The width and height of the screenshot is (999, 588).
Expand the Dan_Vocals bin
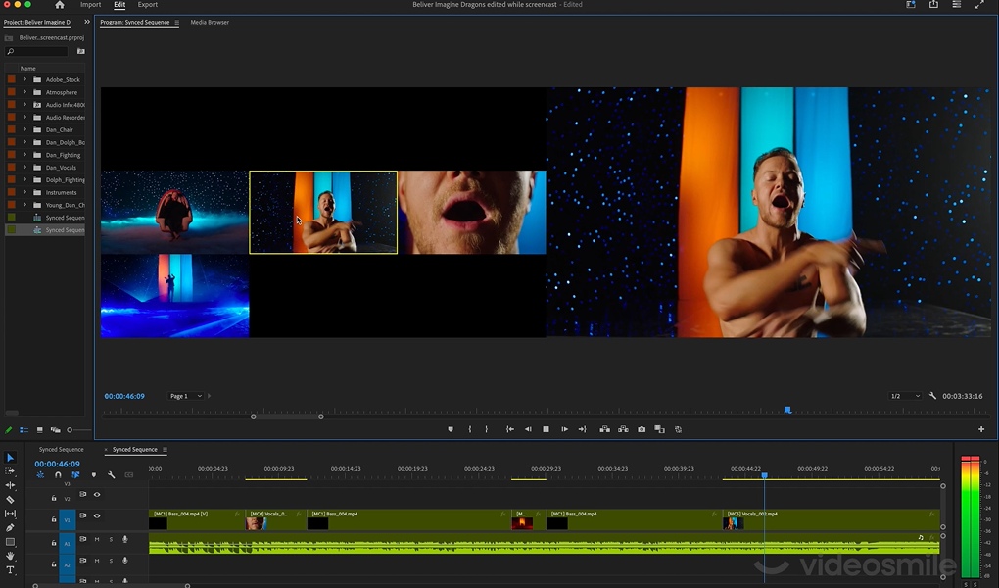coord(24,167)
